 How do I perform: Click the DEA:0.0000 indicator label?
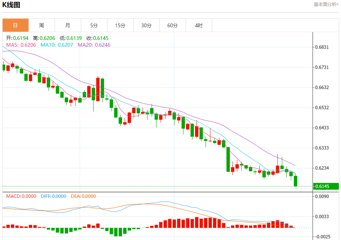tap(83, 196)
